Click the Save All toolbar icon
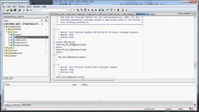 click(x=15, y=10)
